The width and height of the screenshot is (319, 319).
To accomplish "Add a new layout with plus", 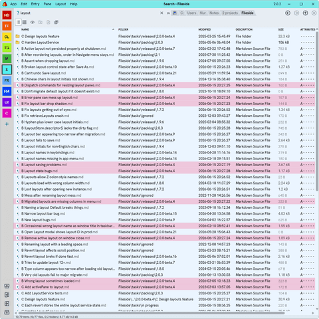I will tap(7, 124).
